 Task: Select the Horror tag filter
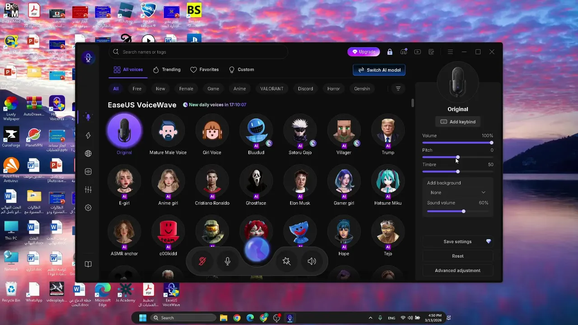click(334, 89)
